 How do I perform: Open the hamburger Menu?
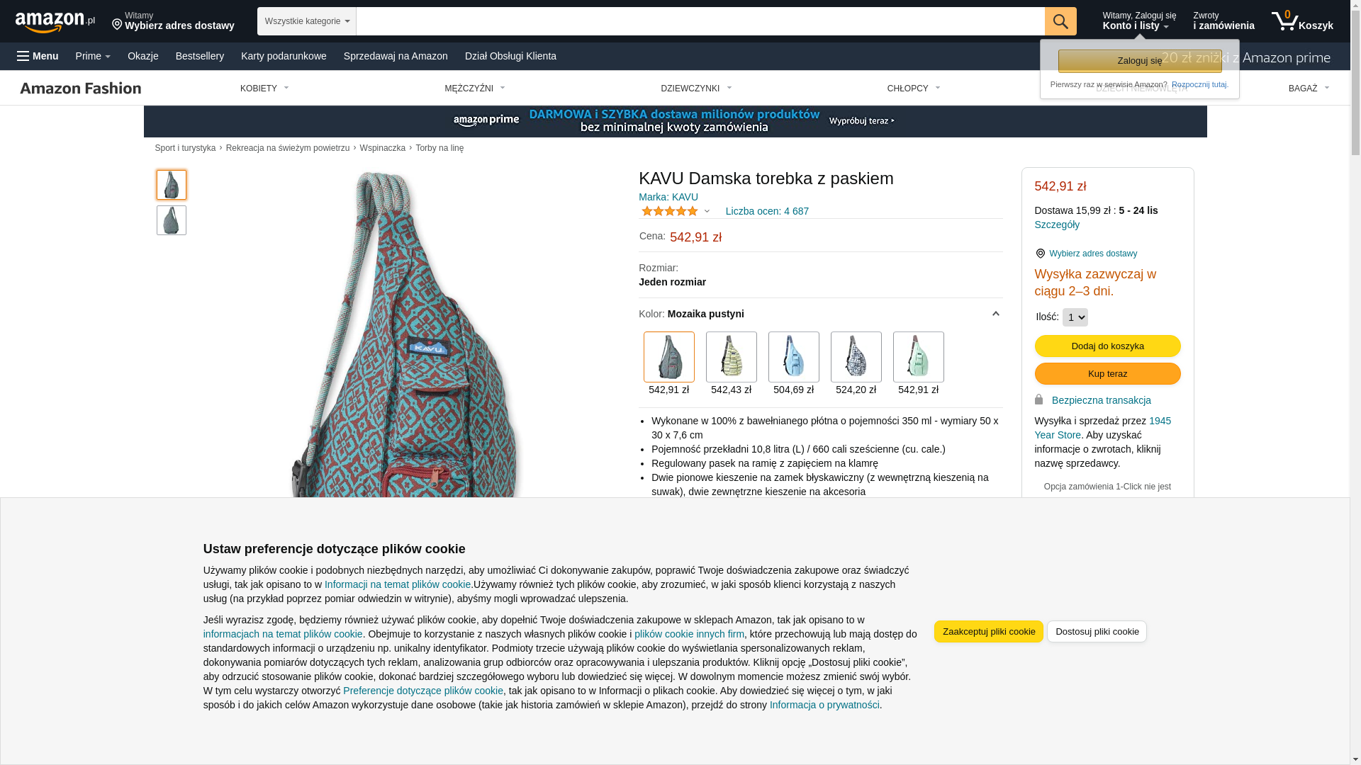point(38,56)
